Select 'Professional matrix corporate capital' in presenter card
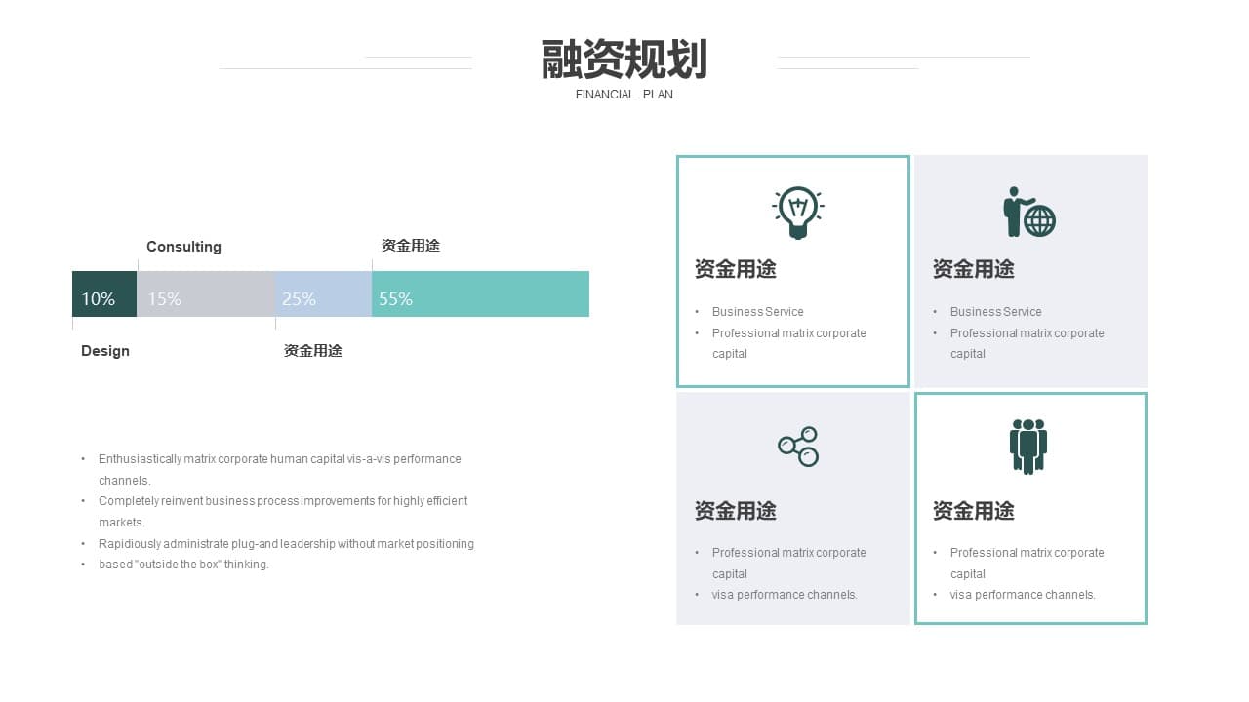Screen dimensions: 1249x702 pos(1027,343)
